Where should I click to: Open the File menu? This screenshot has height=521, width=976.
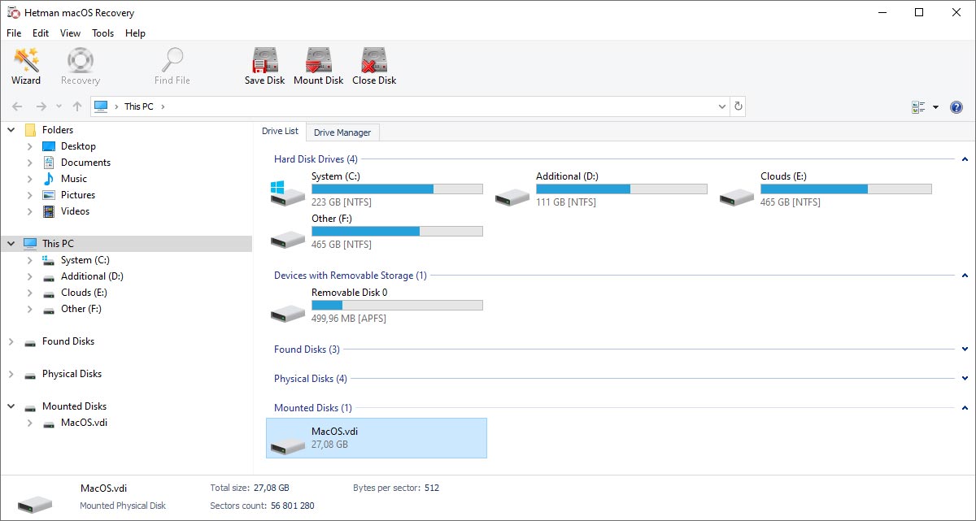pos(14,33)
